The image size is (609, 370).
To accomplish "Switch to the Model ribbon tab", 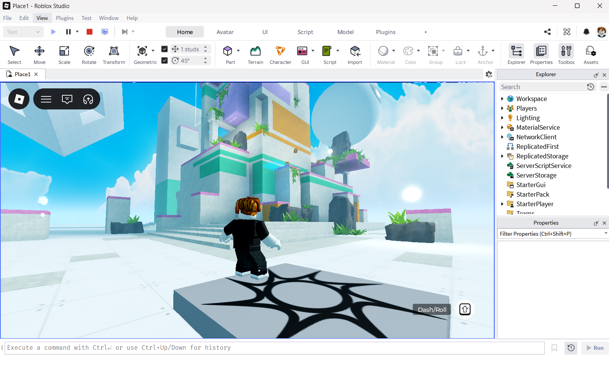I will coord(345,32).
